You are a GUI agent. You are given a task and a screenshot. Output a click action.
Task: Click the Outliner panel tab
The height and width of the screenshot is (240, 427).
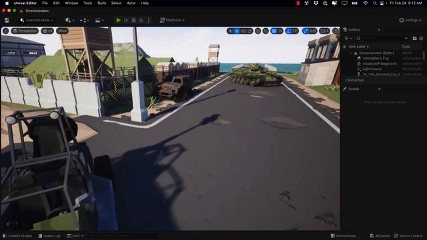(x=354, y=29)
